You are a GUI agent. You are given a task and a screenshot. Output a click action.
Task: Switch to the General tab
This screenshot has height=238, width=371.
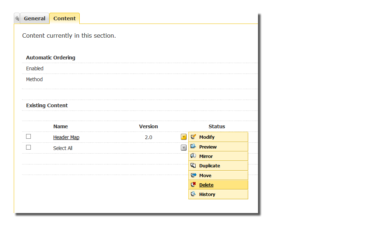[34, 18]
